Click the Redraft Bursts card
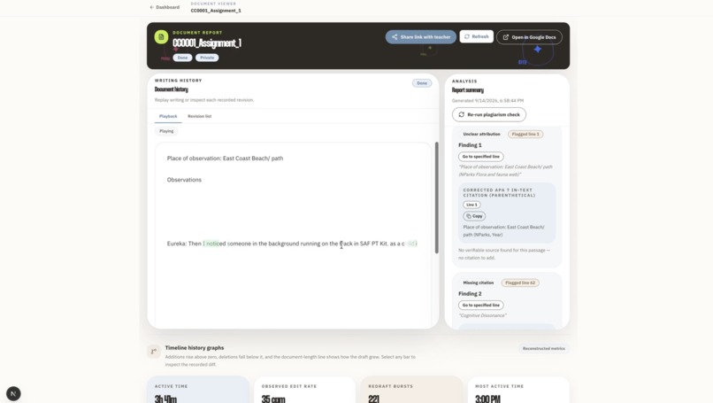This screenshot has width=713, height=403. click(x=411, y=390)
